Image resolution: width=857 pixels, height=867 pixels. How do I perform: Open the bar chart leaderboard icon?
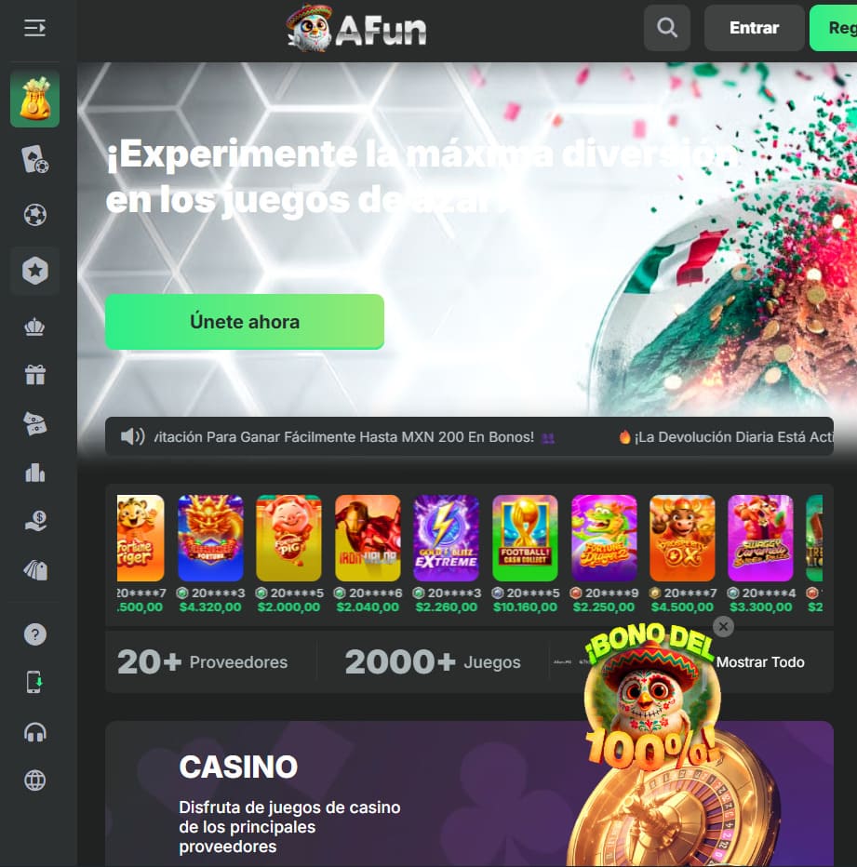click(34, 473)
